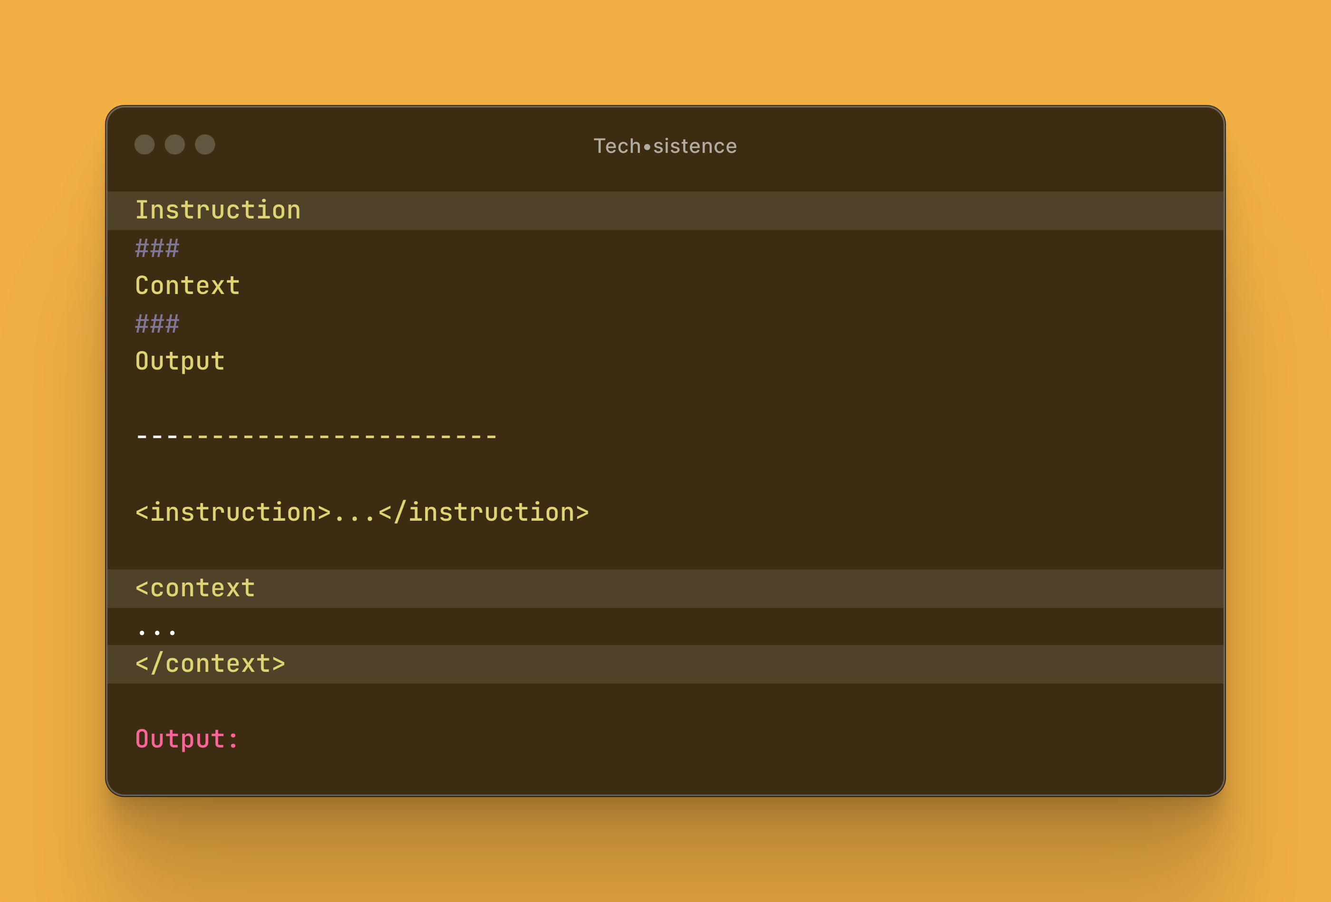Click the highlighted Instruction line
The image size is (1331, 902).
pyautogui.click(x=218, y=210)
